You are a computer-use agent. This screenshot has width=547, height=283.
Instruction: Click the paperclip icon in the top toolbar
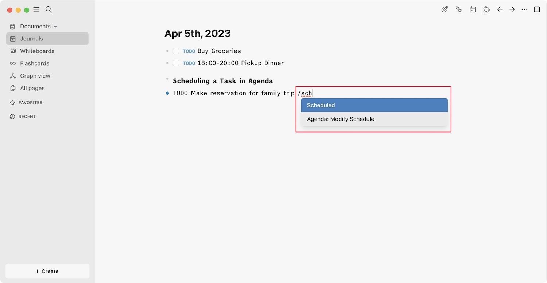[x=445, y=9]
